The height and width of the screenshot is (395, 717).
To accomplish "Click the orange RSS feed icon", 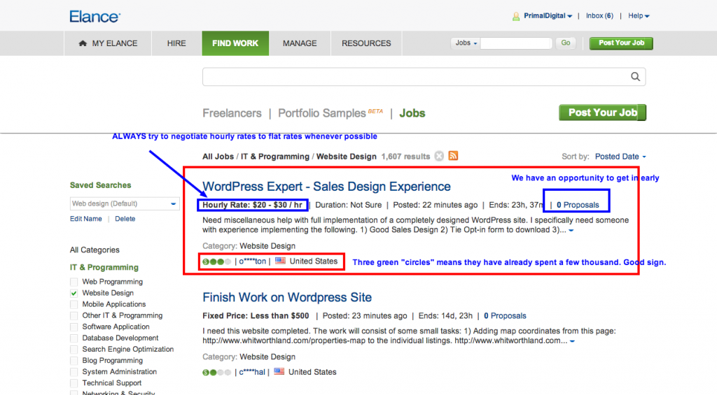I will (453, 156).
